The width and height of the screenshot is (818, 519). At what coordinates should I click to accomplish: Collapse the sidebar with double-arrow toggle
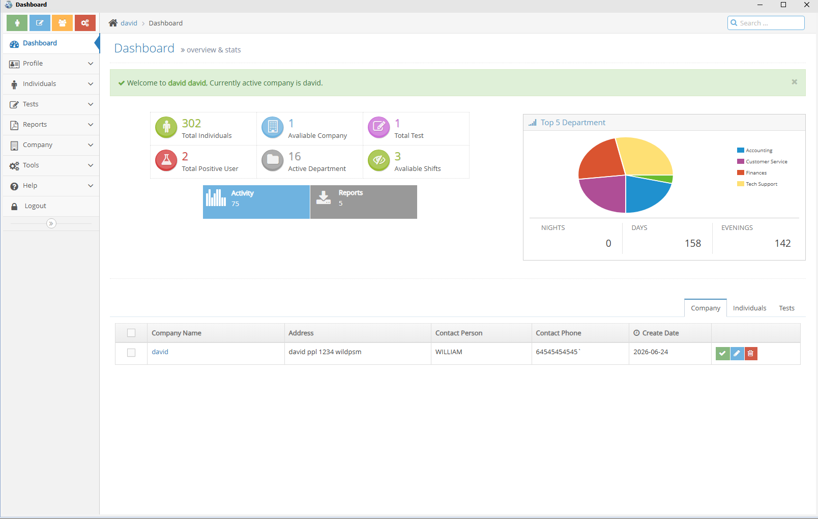coord(51,223)
